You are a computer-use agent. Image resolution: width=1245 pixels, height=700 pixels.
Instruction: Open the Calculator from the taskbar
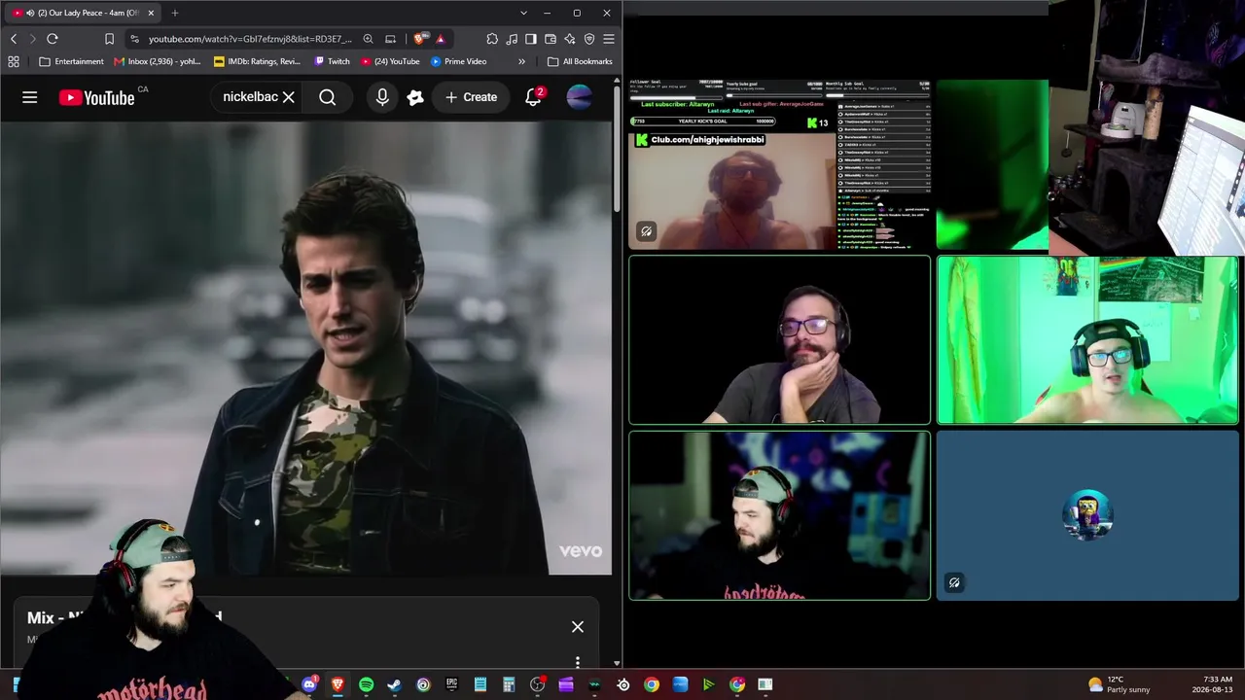point(509,684)
